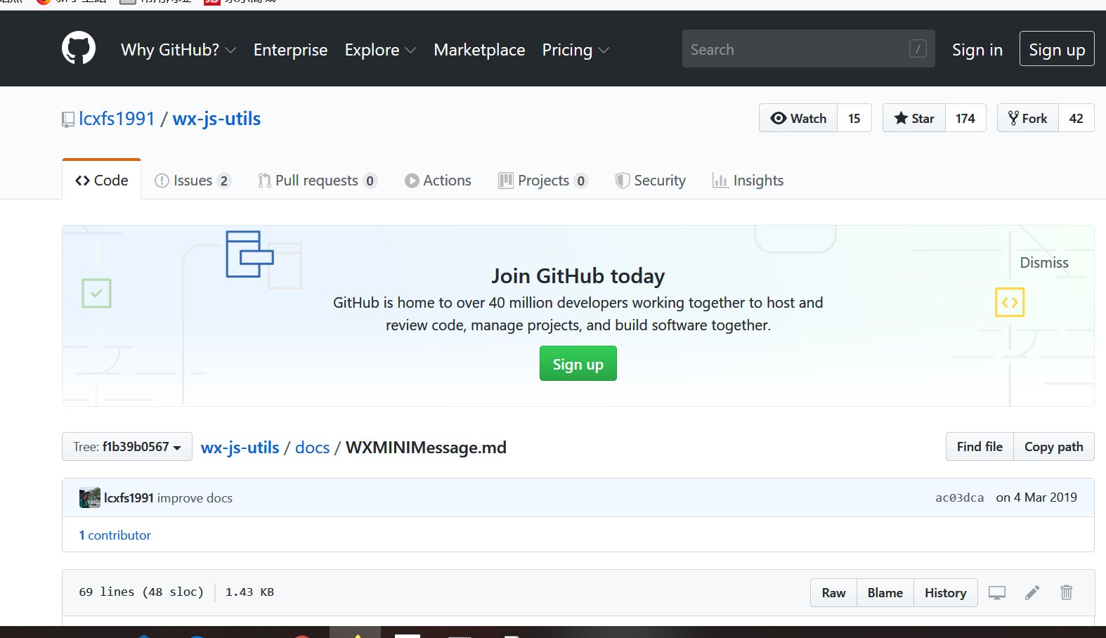Click the Find file button
The image size is (1106, 638).
980,446
